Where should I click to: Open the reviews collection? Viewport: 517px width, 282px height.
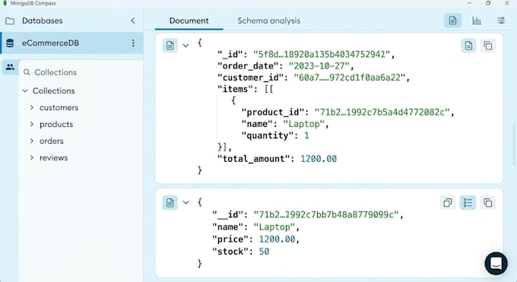[x=53, y=157]
